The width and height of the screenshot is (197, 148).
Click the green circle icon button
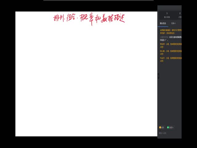(168, 127)
